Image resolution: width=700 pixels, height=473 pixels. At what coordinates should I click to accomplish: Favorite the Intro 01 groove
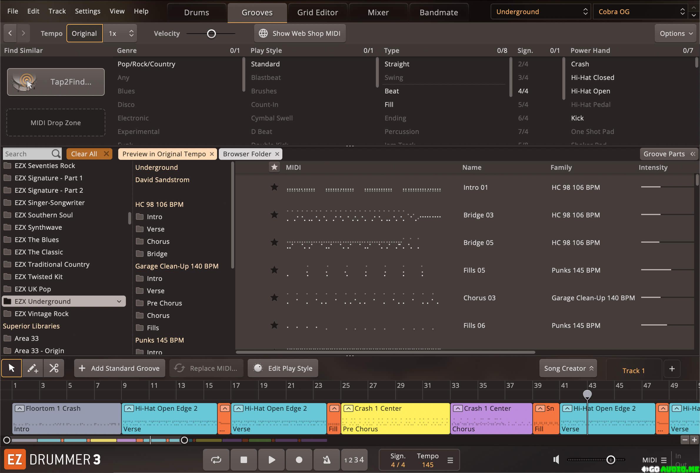point(274,187)
